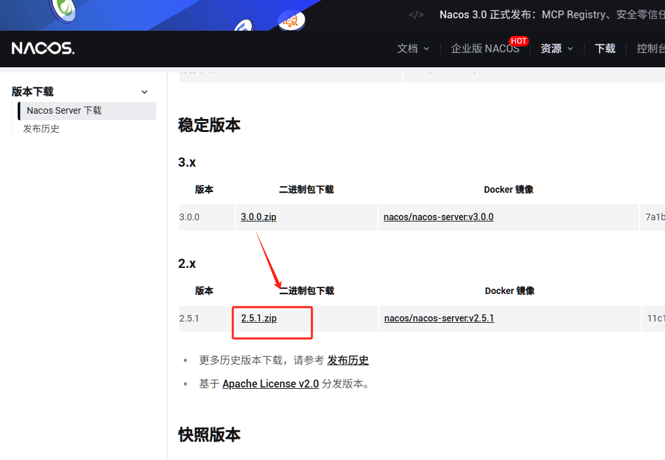
Task: Select Nacos Server 下载 in sidebar
Action: click(x=87, y=110)
